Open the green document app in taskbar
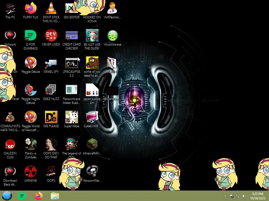 click(x=22, y=196)
